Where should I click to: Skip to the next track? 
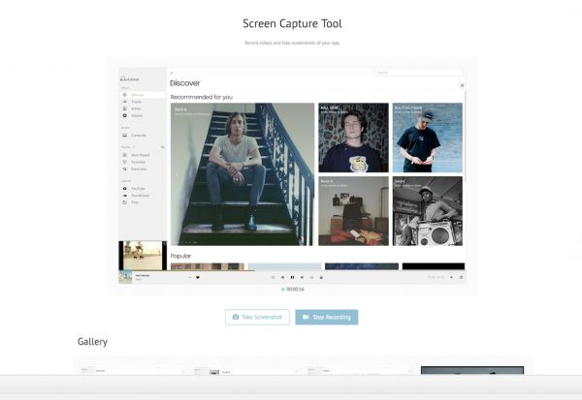point(302,277)
